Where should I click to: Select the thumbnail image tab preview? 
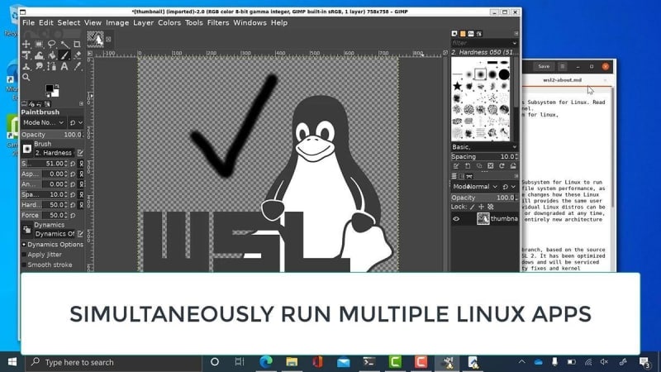[x=95, y=39]
